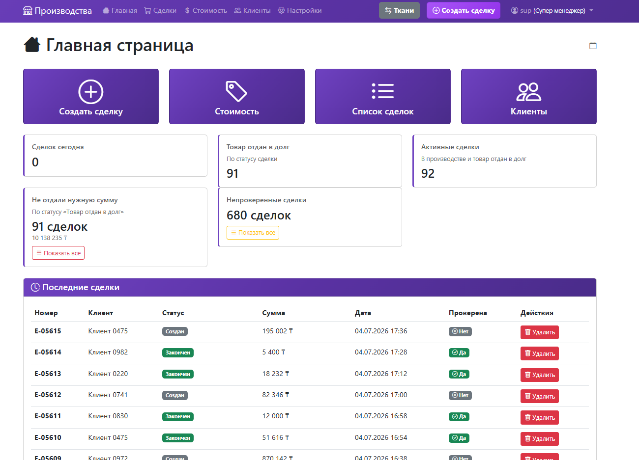Delete deal E-05610

coord(540,439)
